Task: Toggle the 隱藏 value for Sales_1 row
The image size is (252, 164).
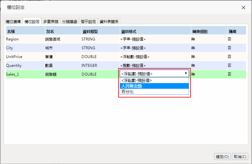Action: pyautogui.click(x=230, y=74)
